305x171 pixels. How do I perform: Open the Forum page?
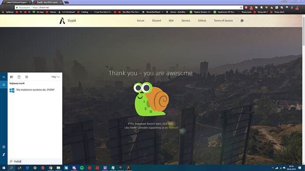141,21
